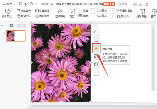Click the collaborate user icon

point(141,4)
